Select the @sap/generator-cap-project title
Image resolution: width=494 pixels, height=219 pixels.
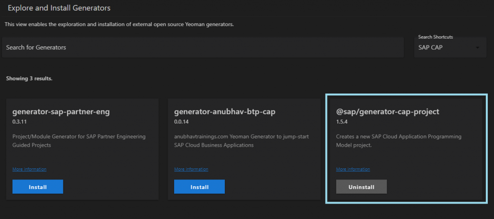pos(387,112)
